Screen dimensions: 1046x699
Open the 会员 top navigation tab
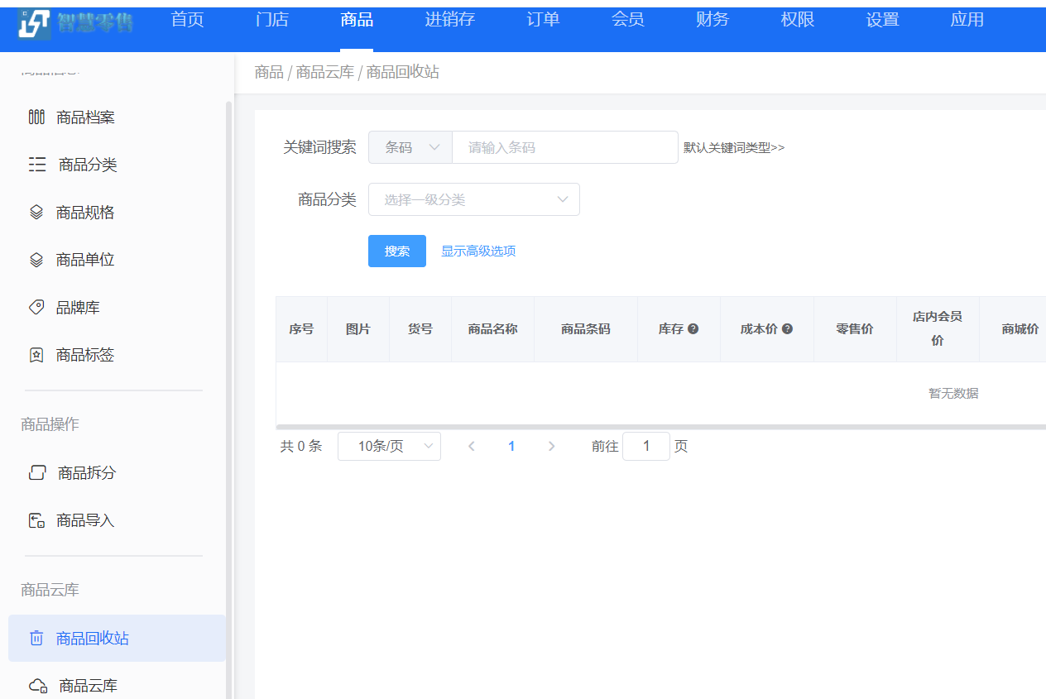point(627,20)
